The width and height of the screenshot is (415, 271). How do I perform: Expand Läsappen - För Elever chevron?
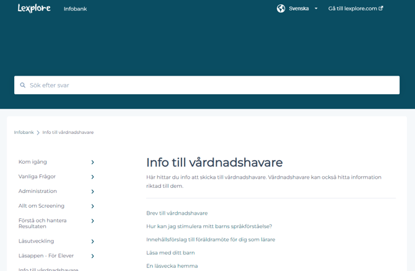click(92, 256)
